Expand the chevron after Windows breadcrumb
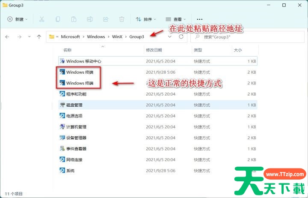This screenshot has width=308, height=198. [108, 37]
